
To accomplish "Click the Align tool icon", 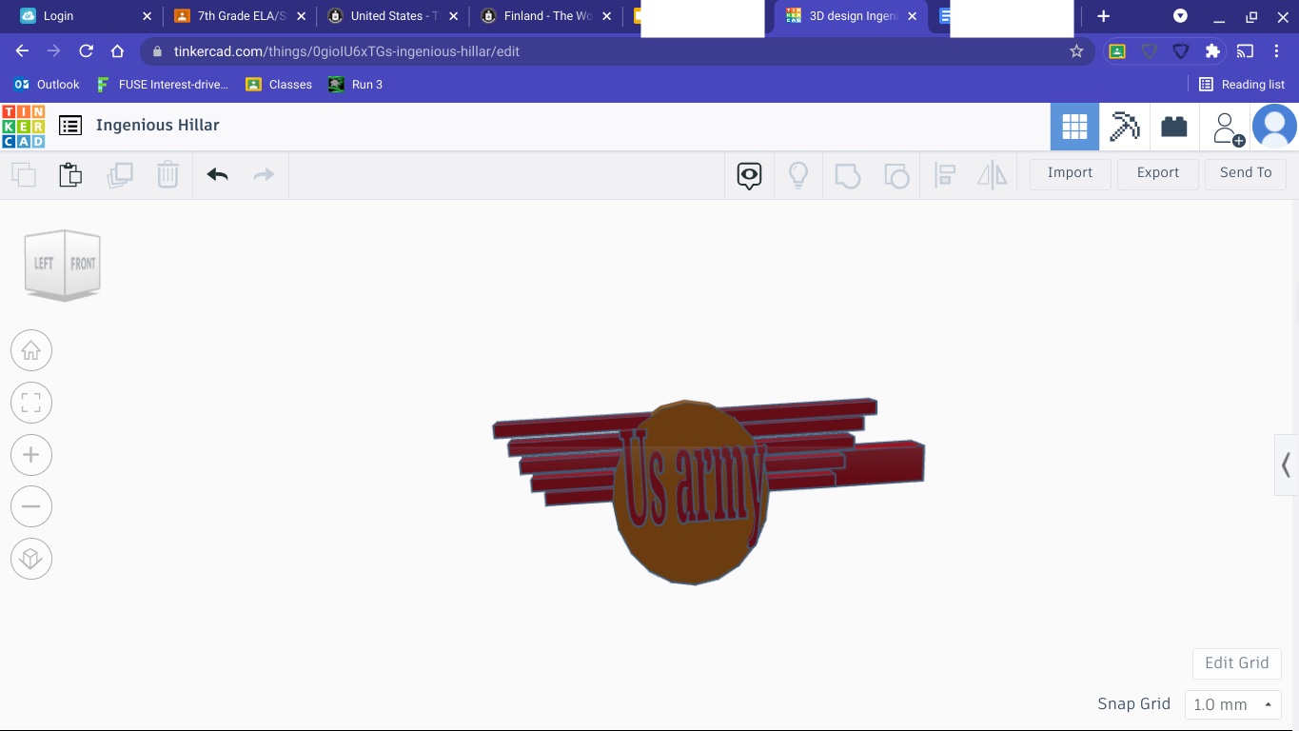I will [x=945, y=175].
